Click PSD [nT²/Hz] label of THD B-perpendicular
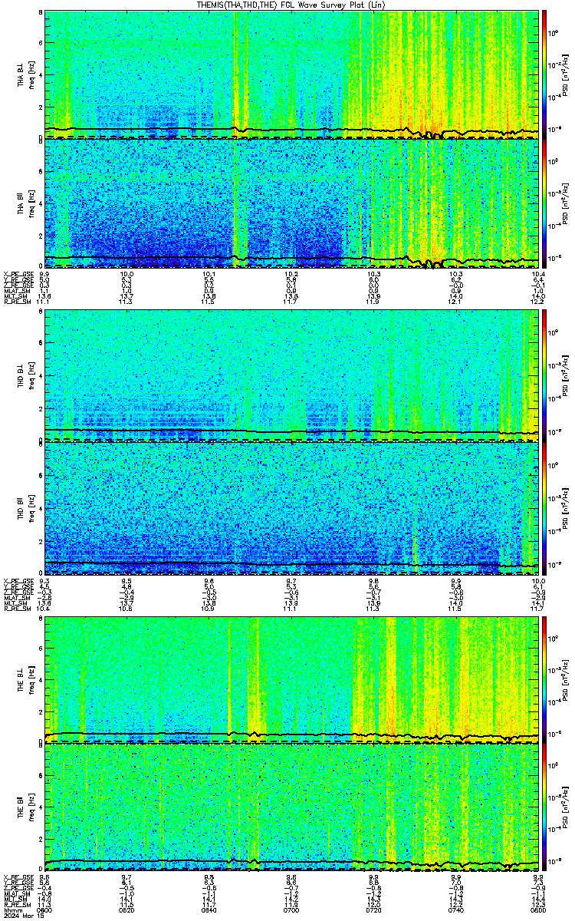The image size is (575, 921). point(566,376)
